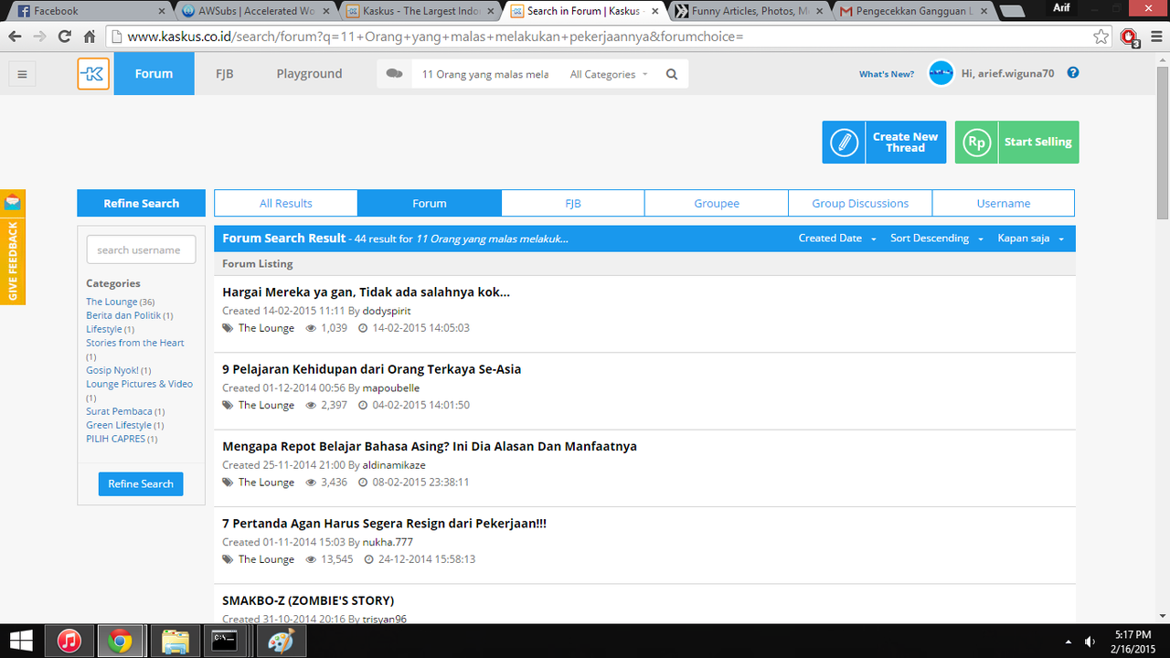Click the envelope icon above Give Feedback
Image resolution: width=1170 pixels, height=658 pixels.
[x=13, y=203]
